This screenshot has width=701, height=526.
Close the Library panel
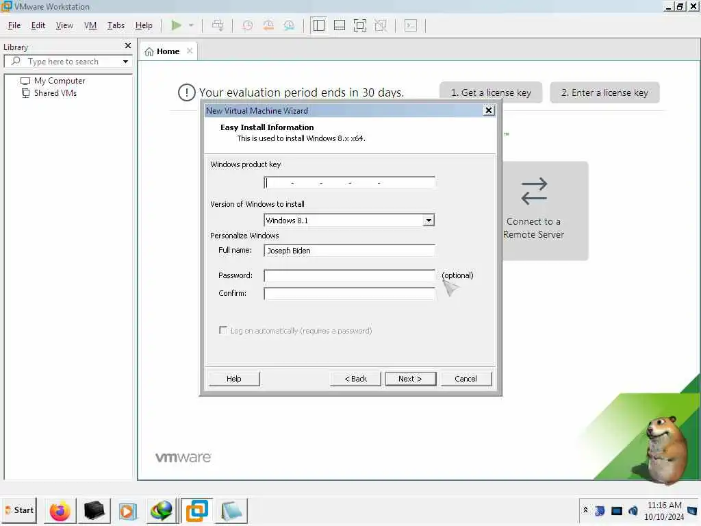coord(128,46)
